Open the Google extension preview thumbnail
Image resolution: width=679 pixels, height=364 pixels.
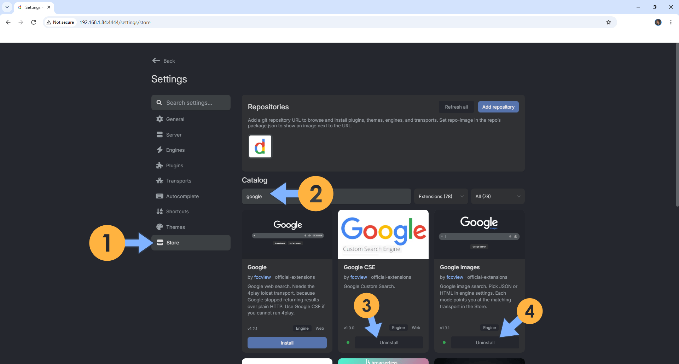287,235
